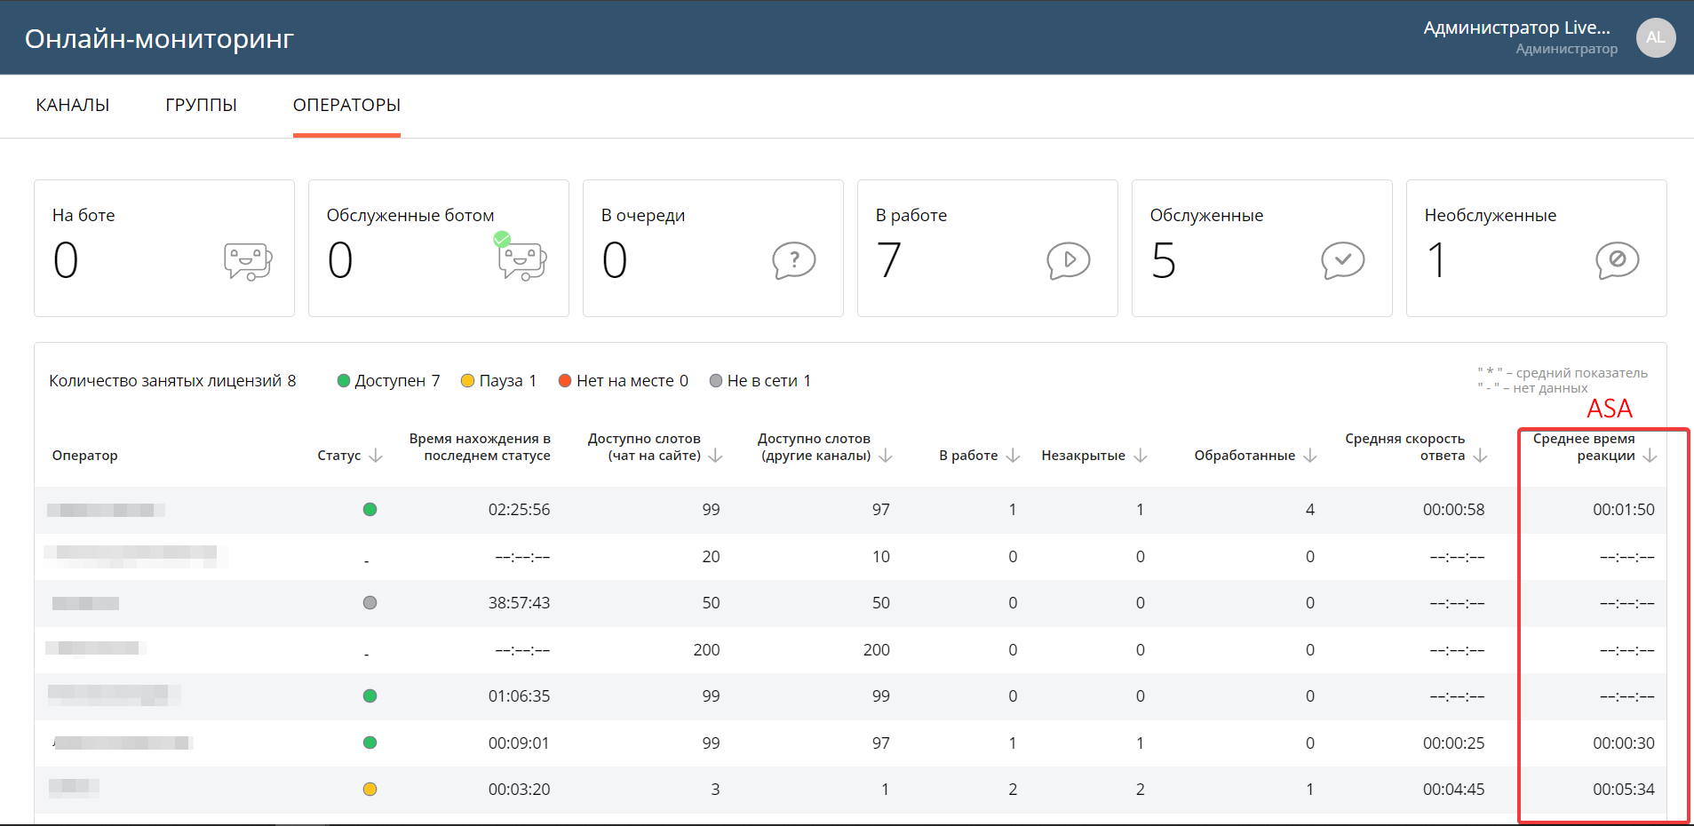The width and height of the screenshot is (1694, 826).
Task: Open the Администратор Live profile name
Action: [1516, 28]
